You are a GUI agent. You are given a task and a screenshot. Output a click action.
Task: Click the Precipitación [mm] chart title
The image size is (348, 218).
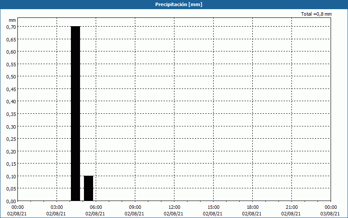pyautogui.click(x=179, y=4)
